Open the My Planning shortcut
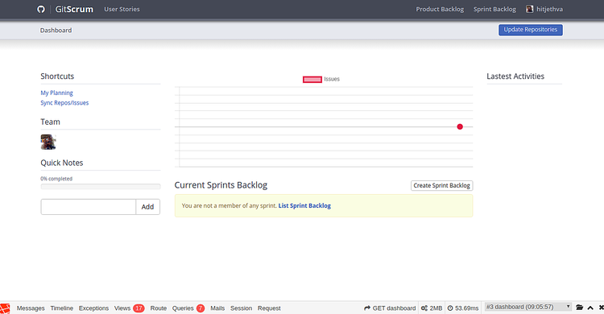The width and height of the screenshot is (604, 314). point(56,93)
